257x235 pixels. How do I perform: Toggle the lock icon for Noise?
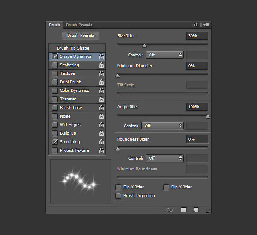(102, 116)
